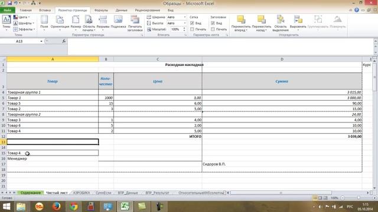Open the 'ВПР_Данные' sheet tab
The image size is (378, 212).
coord(128,193)
